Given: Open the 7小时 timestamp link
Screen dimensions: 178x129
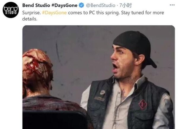Looking at the screenshot, I should click(125, 5).
